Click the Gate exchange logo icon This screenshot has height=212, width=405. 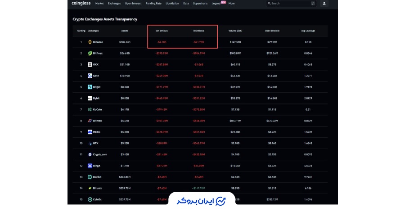point(90,76)
